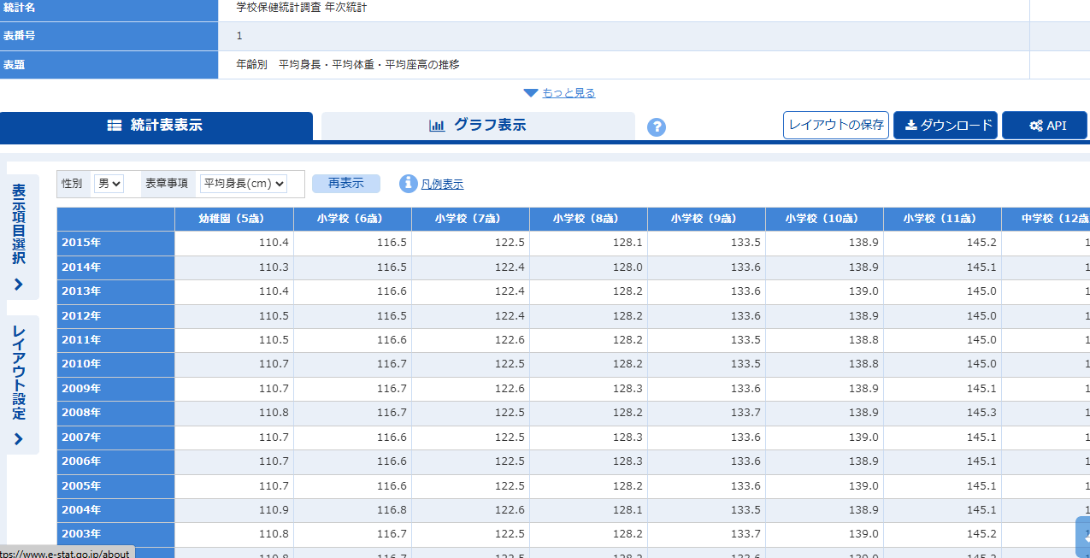
Task: Click the 2015年 row header
Action: (115, 243)
